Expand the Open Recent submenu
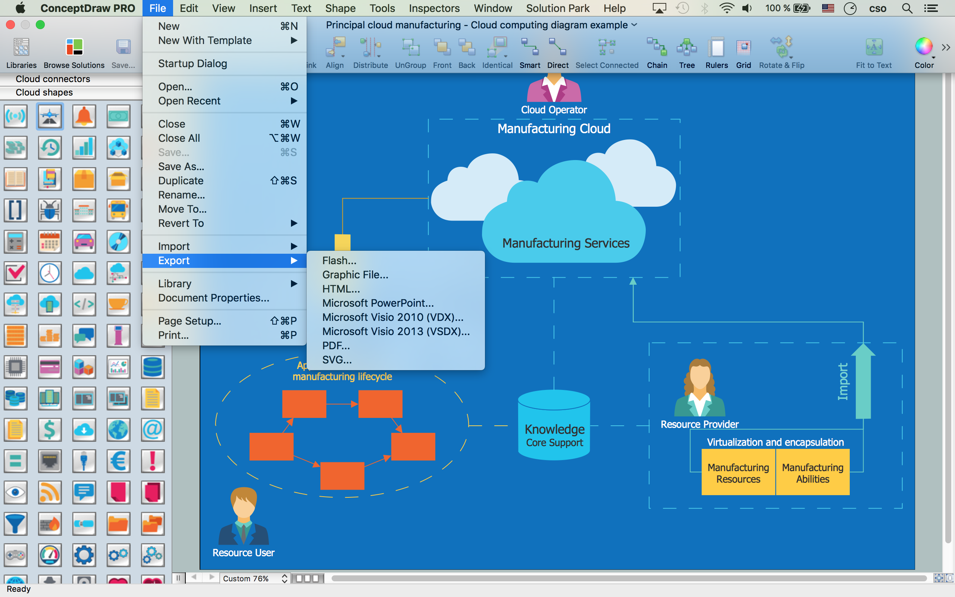The height and width of the screenshot is (597, 955). click(224, 101)
